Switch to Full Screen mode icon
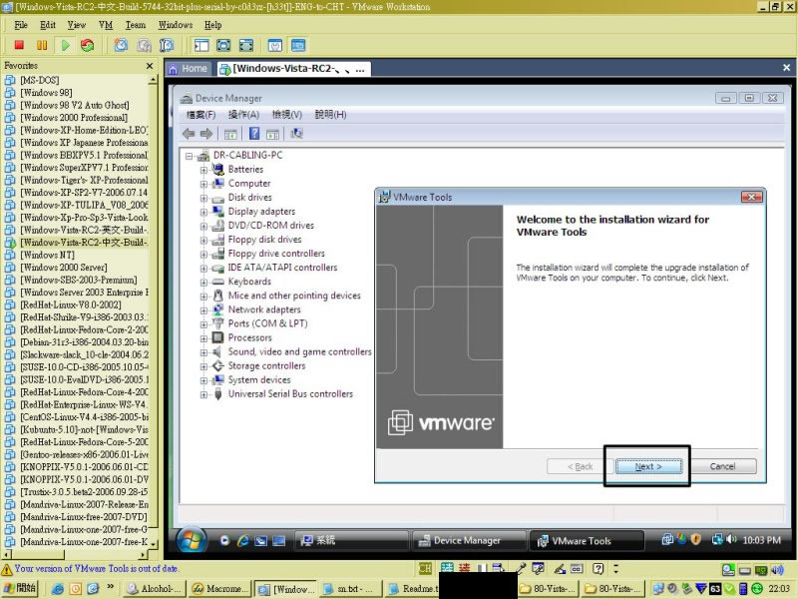Screen dimensions: 798x599 (223, 45)
